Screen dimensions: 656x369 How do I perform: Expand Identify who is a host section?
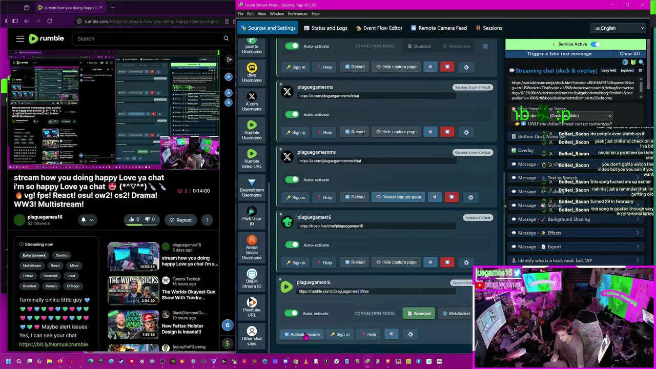click(x=575, y=261)
